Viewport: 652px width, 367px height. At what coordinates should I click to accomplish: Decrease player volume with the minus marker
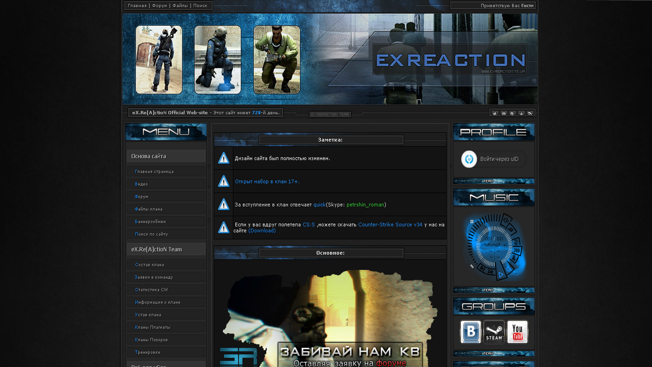(472, 266)
